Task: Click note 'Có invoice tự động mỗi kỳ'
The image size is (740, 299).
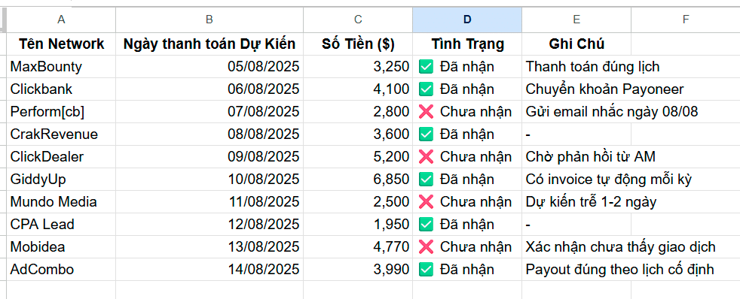Action: pyautogui.click(x=609, y=180)
